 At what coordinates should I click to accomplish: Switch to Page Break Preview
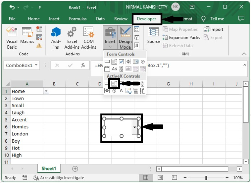(x=174, y=177)
